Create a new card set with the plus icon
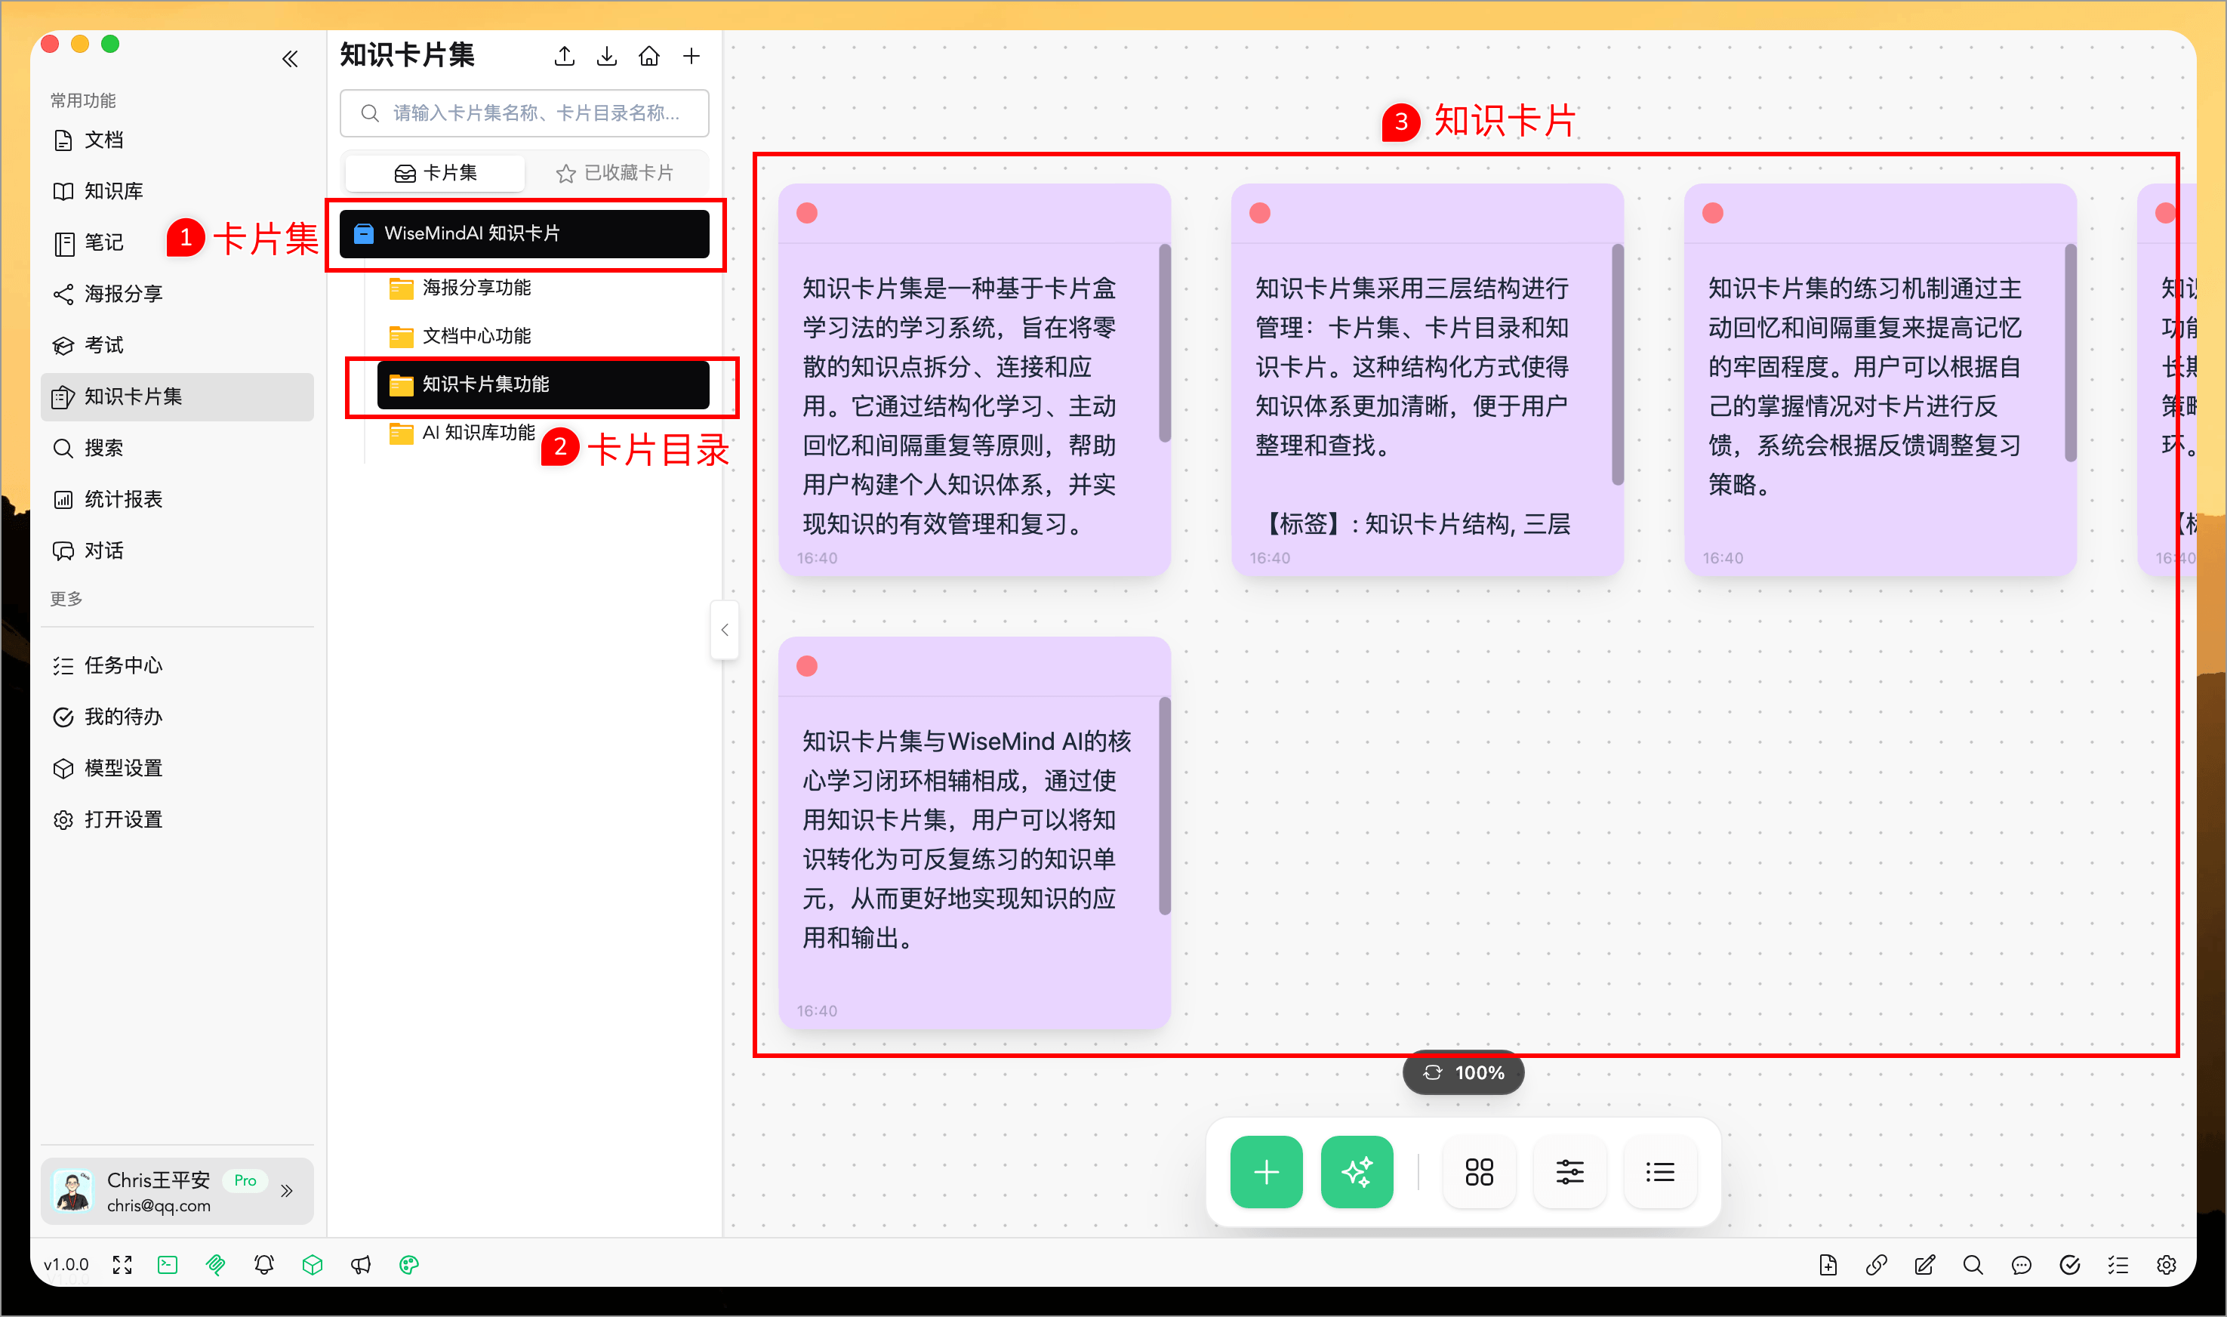Viewport: 2227px width, 1317px height. click(x=691, y=55)
